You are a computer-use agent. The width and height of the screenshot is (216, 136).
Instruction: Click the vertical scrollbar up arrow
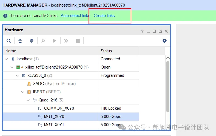(168, 58)
